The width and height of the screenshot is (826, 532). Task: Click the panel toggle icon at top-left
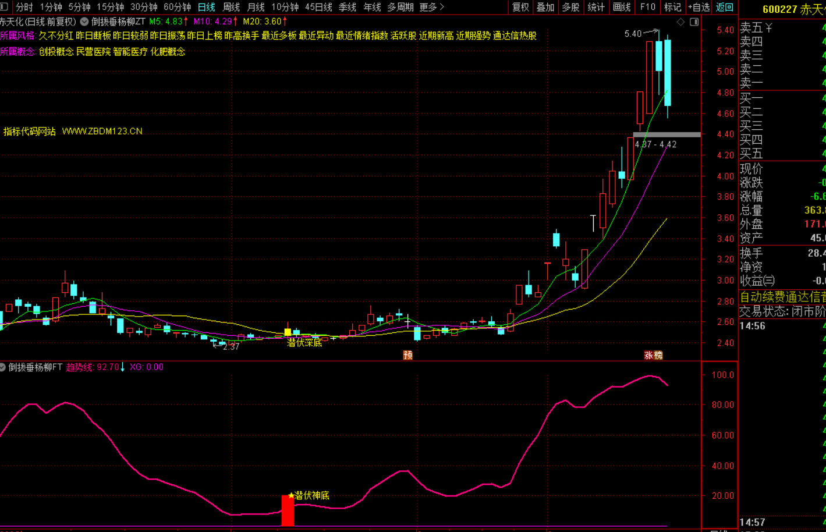[4, 7]
